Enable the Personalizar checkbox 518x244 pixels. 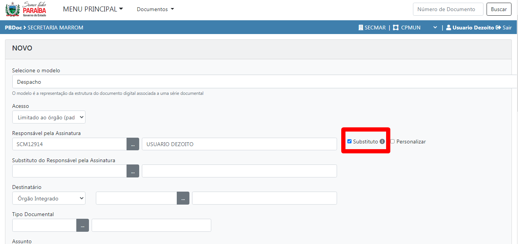[x=392, y=142]
